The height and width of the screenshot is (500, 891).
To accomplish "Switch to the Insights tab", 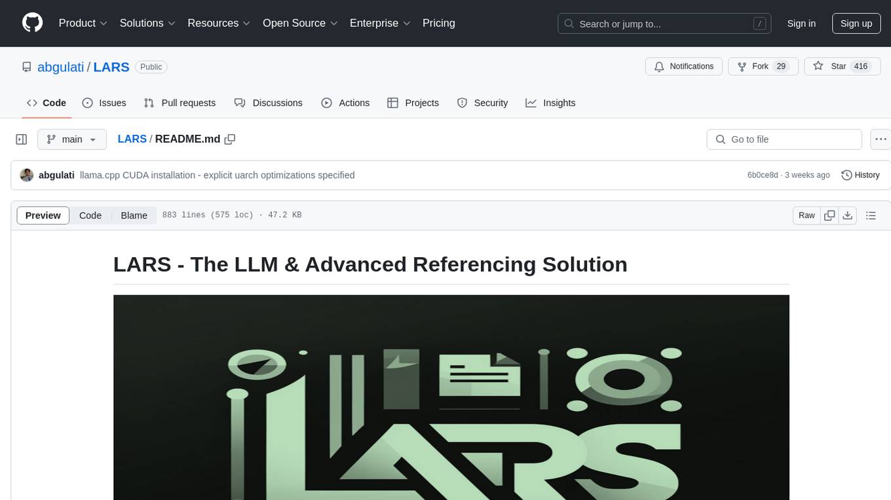I will click(550, 103).
